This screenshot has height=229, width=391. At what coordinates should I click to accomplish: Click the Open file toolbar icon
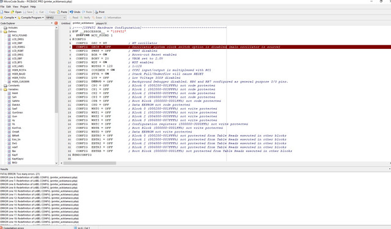16,12
